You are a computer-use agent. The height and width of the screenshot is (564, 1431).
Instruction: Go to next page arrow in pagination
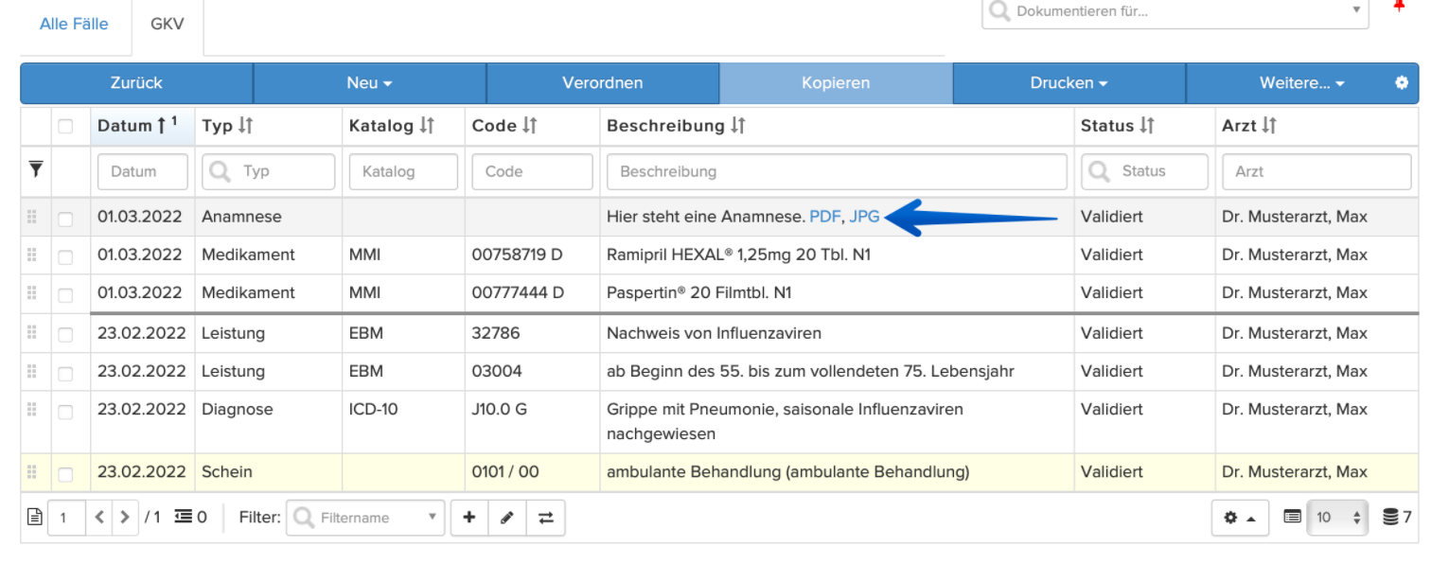click(125, 518)
